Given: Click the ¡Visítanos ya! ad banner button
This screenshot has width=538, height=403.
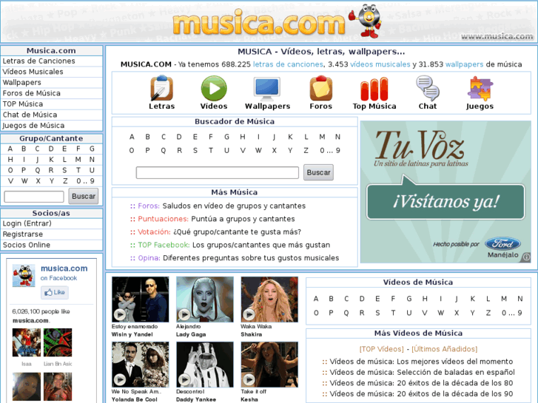Looking at the screenshot, I should (445, 202).
